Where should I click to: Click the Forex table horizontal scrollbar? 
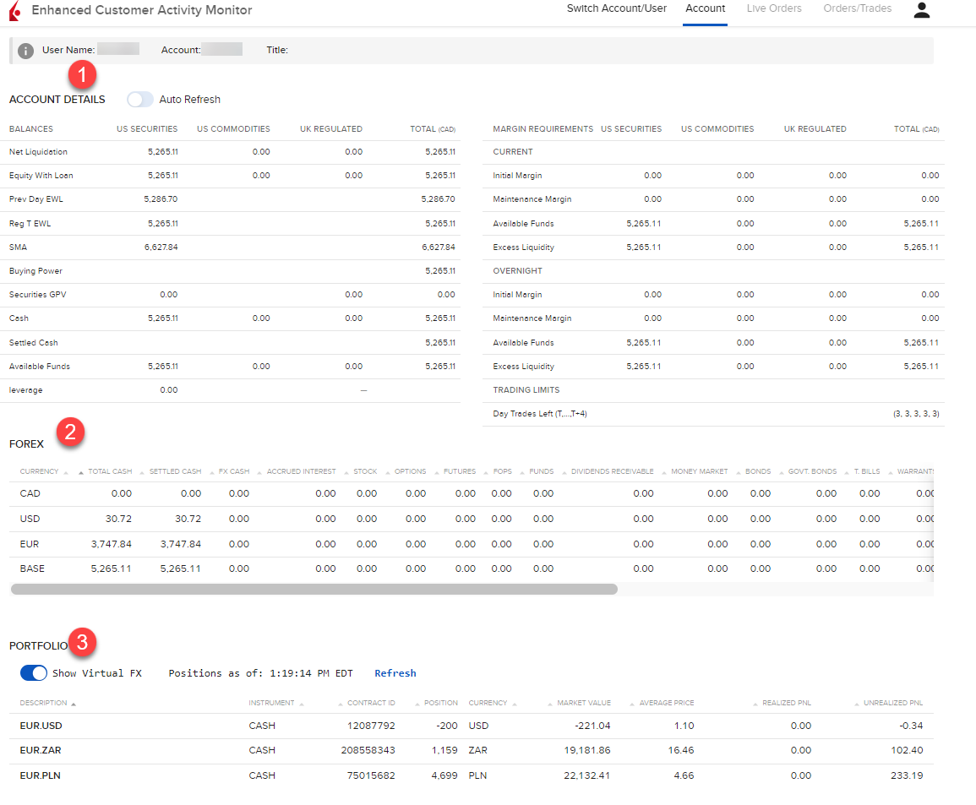[314, 589]
